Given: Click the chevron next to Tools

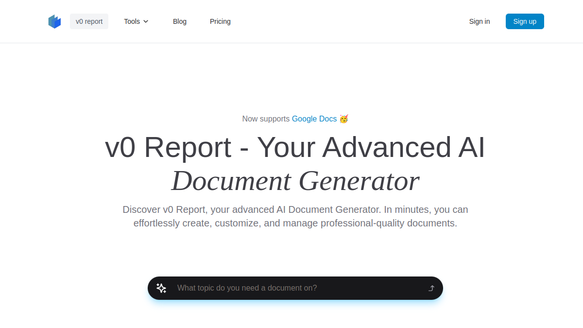Looking at the screenshot, I should coord(146,21).
